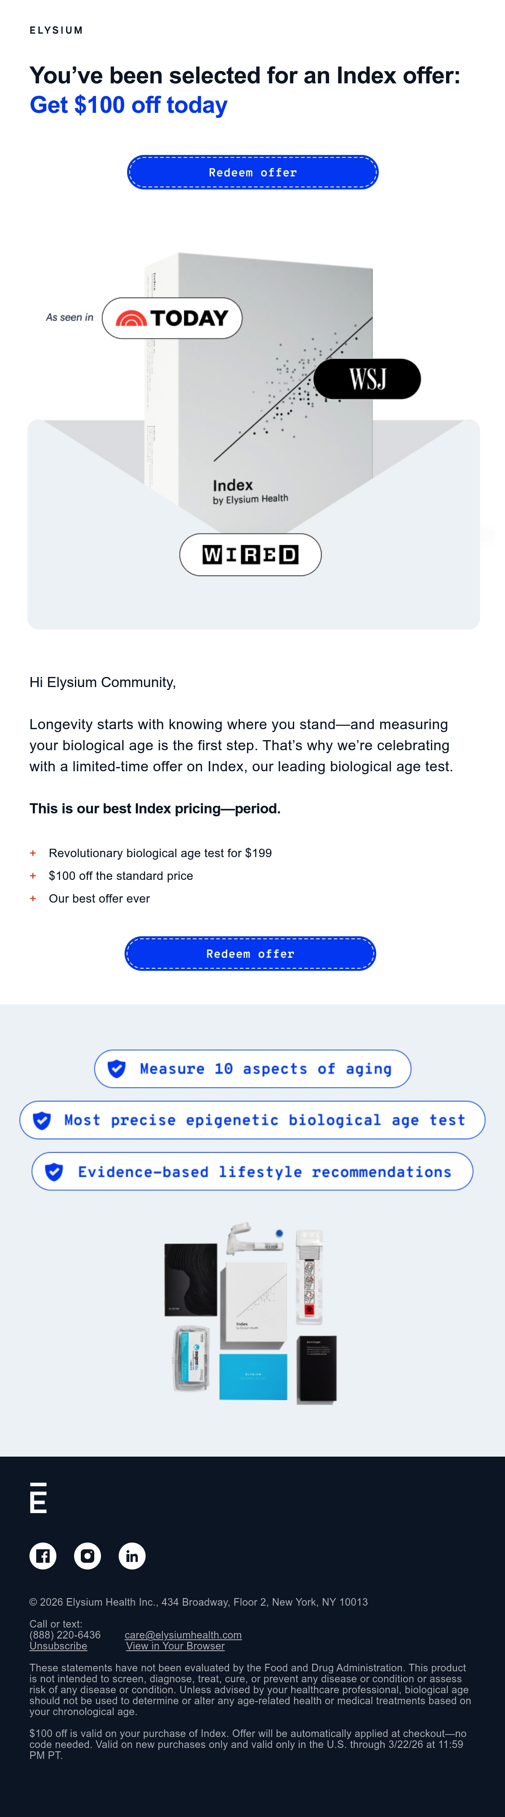The width and height of the screenshot is (505, 1817).
Task: Open the Facebook icon in footer
Action: click(x=43, y=1555)
